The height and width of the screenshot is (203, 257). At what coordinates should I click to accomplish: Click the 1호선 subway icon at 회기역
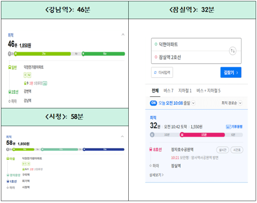coord(8,181)
